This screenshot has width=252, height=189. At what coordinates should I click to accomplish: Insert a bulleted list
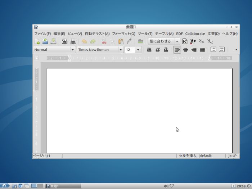click(222, 50)
